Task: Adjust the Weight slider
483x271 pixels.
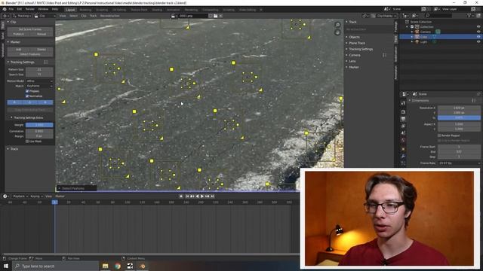Action: coord(39,125)
